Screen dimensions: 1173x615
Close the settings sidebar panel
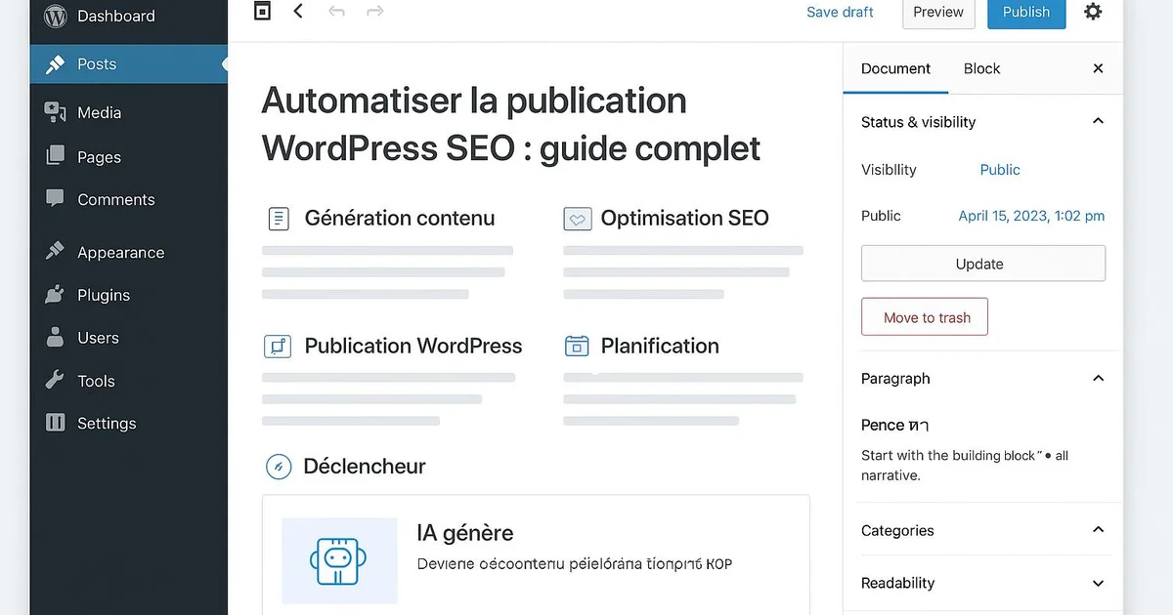[1098, 68]
